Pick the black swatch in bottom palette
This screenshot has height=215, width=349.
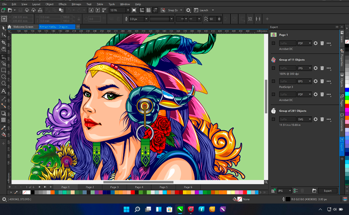[x=32, y=193]
